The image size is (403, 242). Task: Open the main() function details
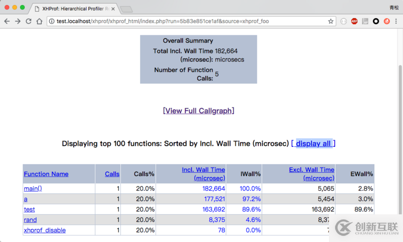click(33, 189)
